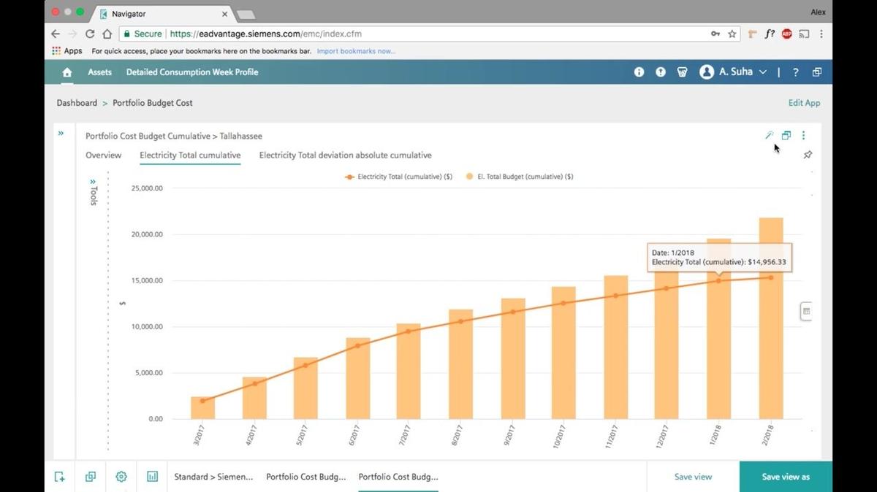877x492 pixels.
Task: Open Detailed Consumption Week Profile menu item
Action: click(192, 72)
